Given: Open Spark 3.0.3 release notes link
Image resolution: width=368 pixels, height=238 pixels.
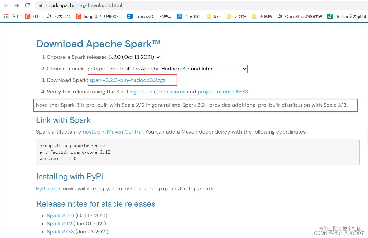Looking at the screenshot, I should 60,232.
